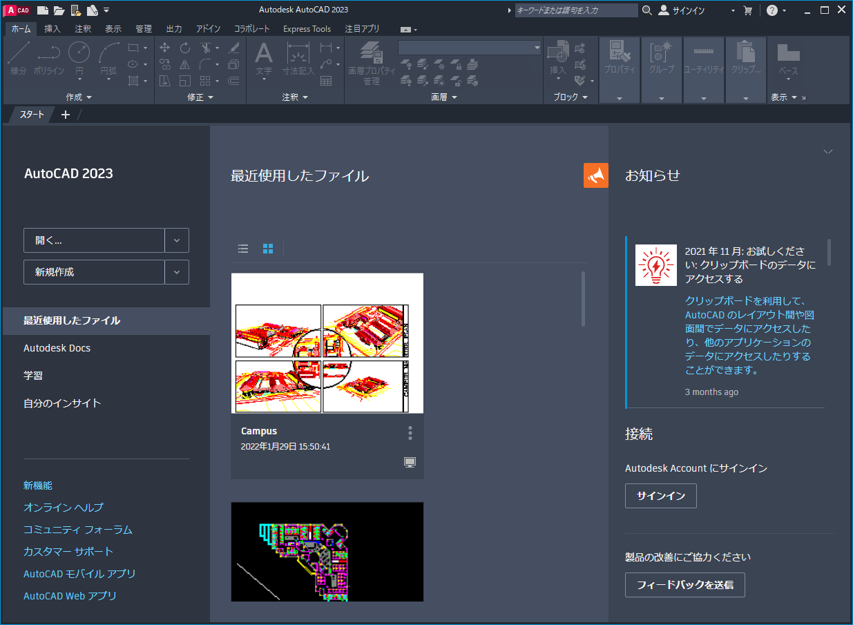Click the Insert block (挿入) icon
The image size is (853, 625).
tap(557, 59)
